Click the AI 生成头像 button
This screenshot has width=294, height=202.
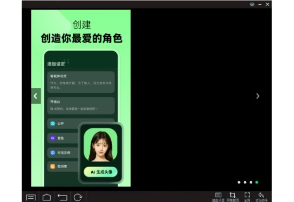click(x=100, y=172)
